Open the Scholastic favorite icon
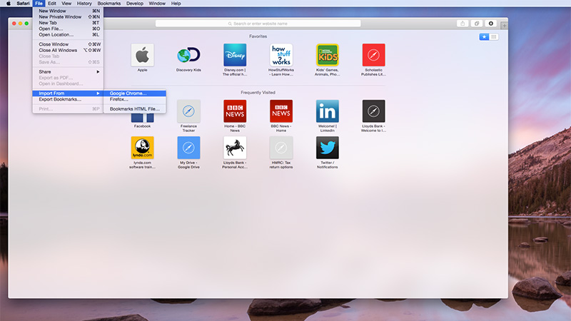Viewport: 571px width, 321px height. click(373, 55)
